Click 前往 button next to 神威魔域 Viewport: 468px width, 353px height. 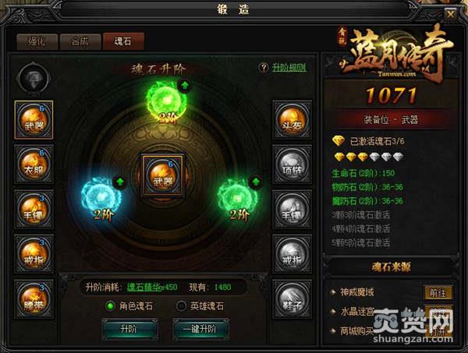pos(438,292)
